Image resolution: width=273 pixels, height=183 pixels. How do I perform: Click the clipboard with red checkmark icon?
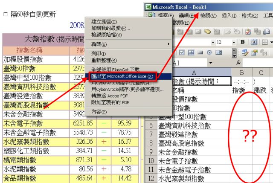point(248,32)
